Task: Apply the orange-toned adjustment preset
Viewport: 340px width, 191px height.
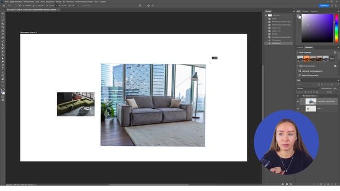Action: pos(307,58)
